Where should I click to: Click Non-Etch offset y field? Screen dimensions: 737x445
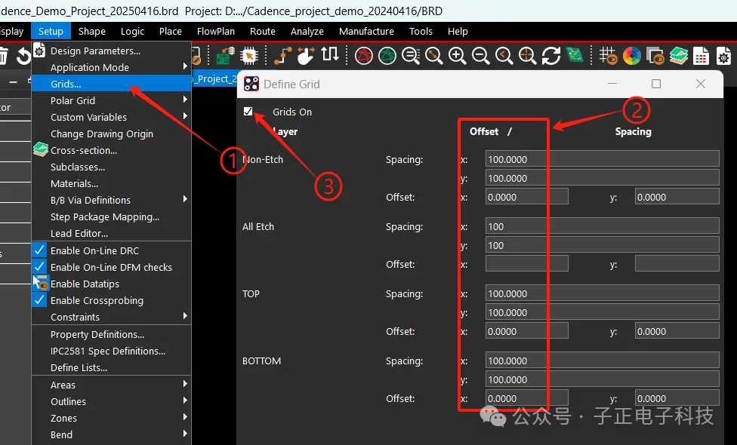(677, 196)
